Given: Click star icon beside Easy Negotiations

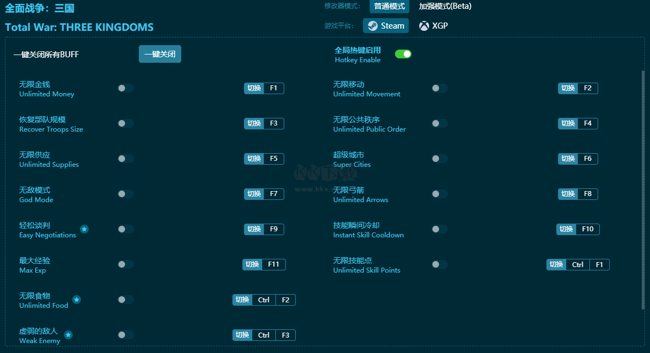Looking at the screenshot, I should tap(84, 229).
